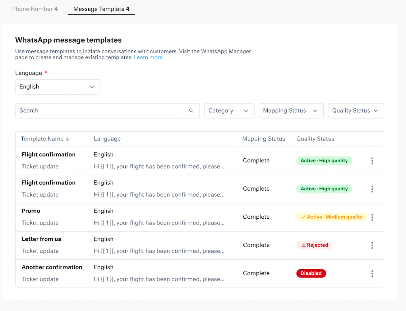Screen dimensions: 406x311
Task: Expand the English language dropdown
Action: pyautogui.click(x=58, y=87)
